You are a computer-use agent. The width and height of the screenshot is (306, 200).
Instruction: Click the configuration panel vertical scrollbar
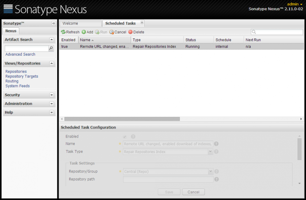click(299, 149)
